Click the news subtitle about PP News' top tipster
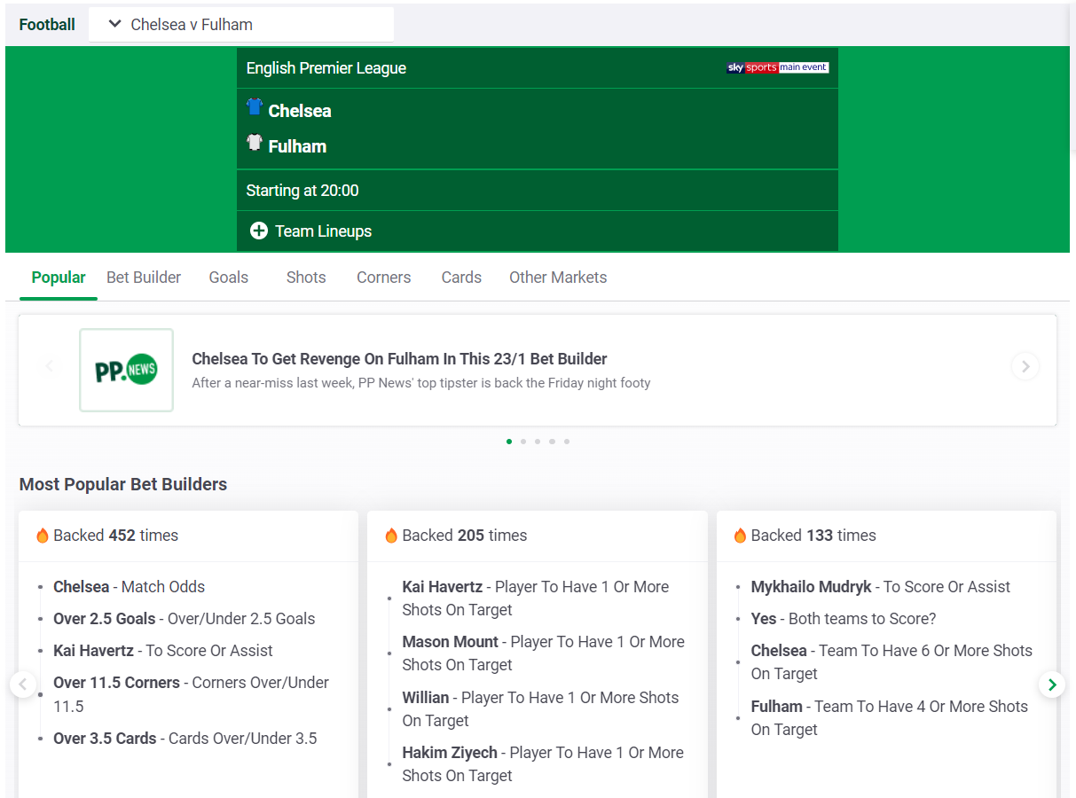This screenshot has height=798, width=1076. pyautogui.click(x=421, y=383)
